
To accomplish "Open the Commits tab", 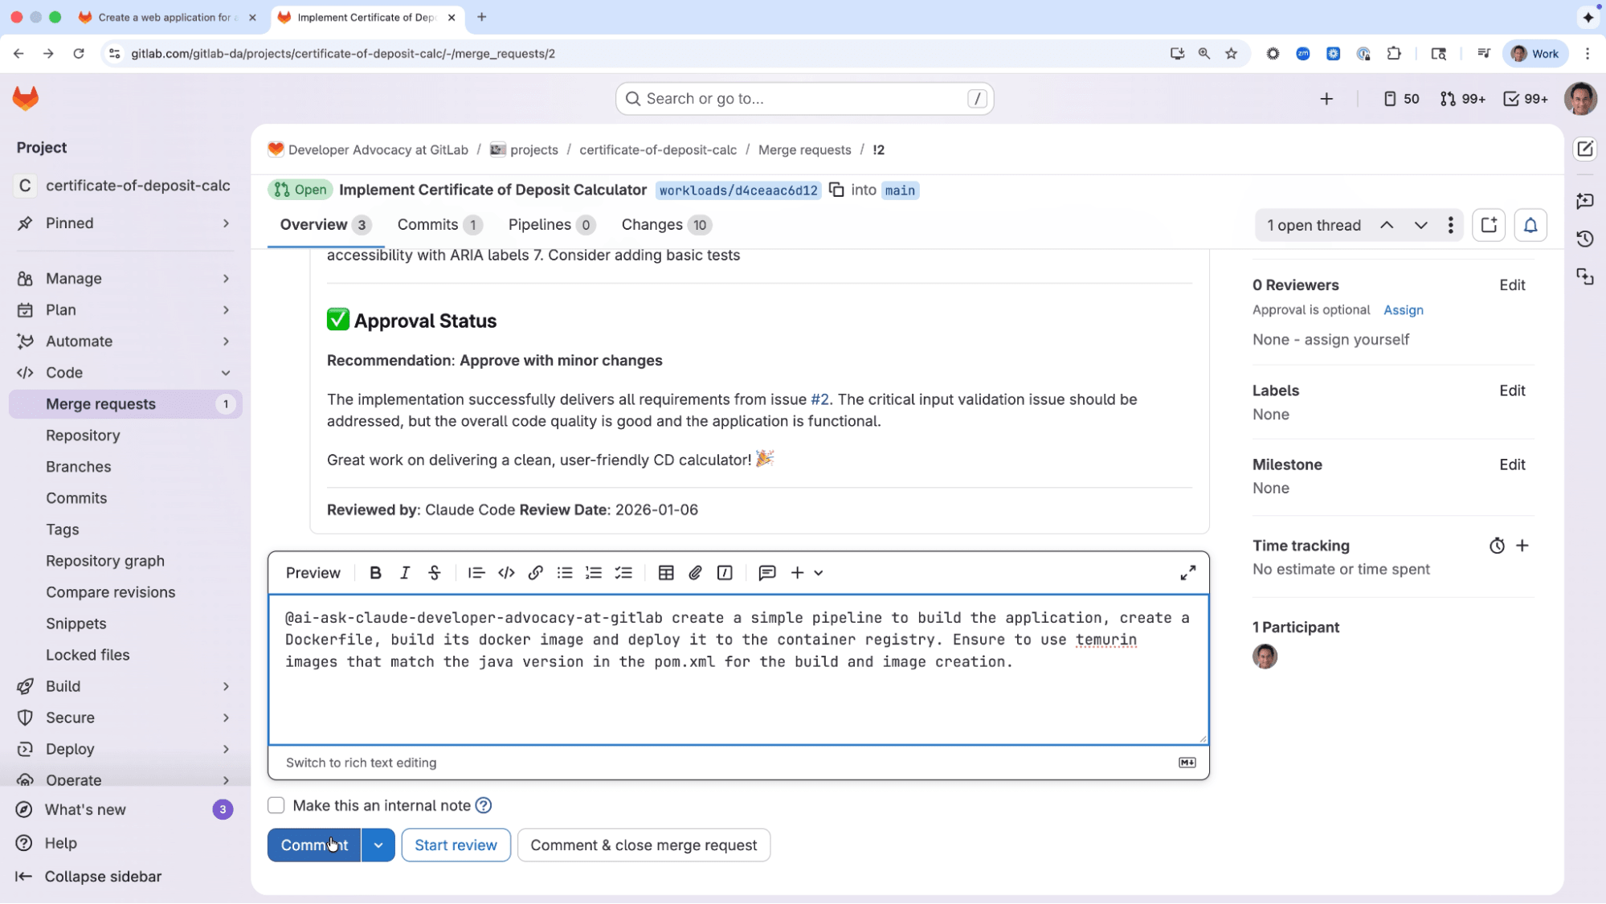I will pos(428,225).
